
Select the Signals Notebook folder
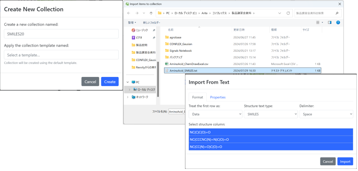[180, 50]
